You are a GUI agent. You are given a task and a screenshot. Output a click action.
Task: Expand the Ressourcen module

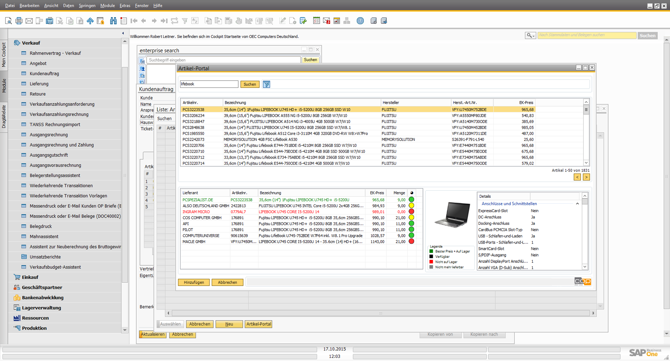[x=35, y=318]
